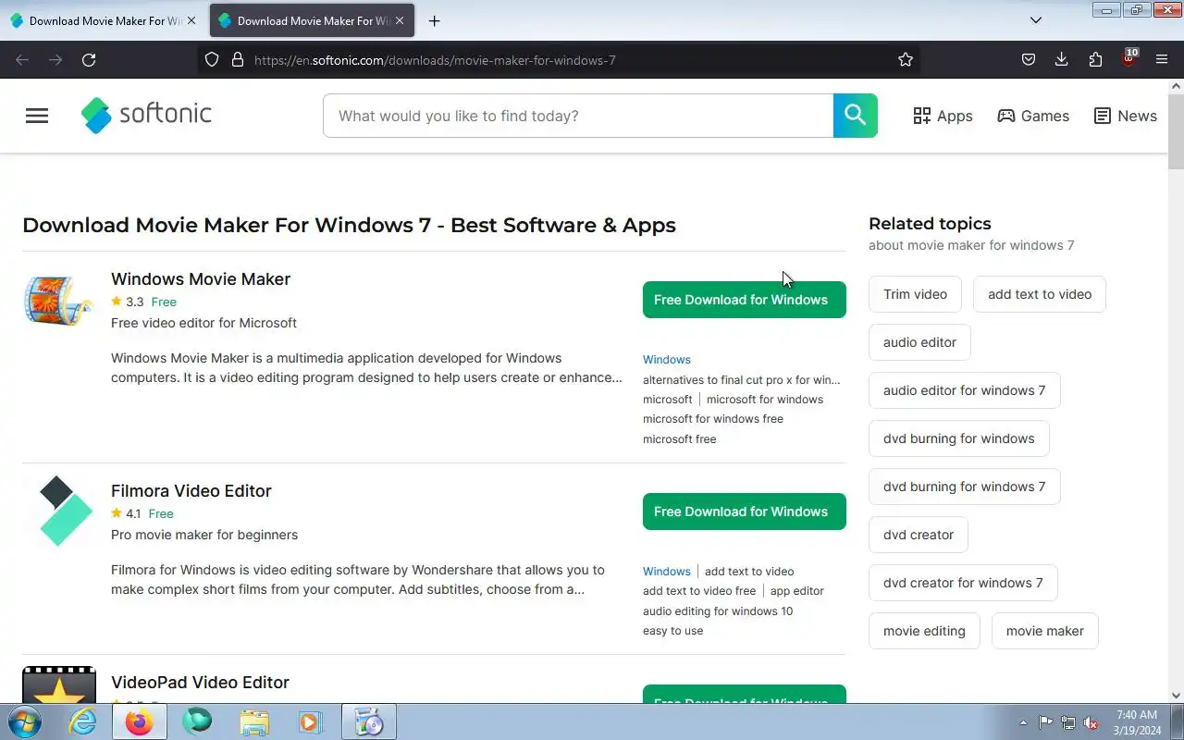Click 'audio editing for windows 10' tag
This screenshot has height=740, width=1184.
click(718, 611)
